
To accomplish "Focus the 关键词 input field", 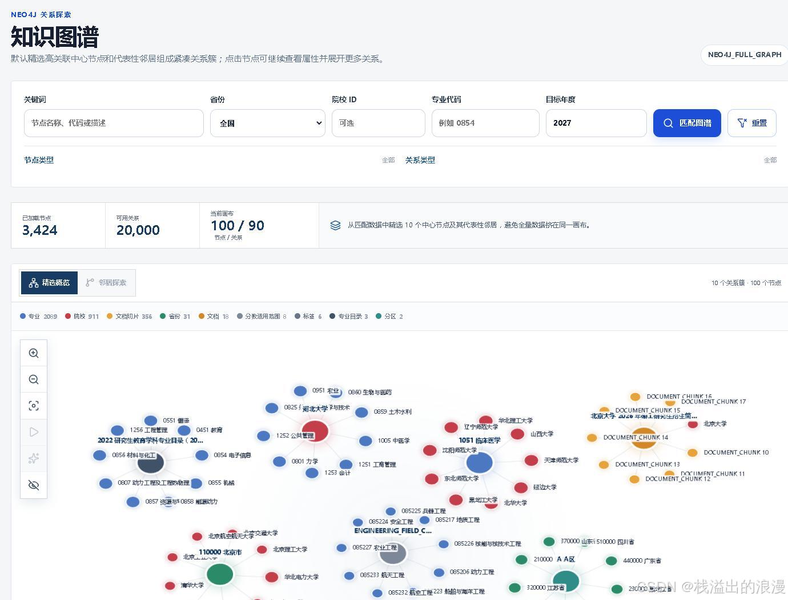I will tap(114, 123).
